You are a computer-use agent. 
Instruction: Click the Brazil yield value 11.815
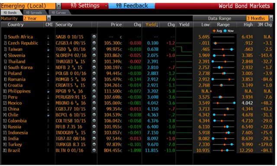tap(152, 150)
